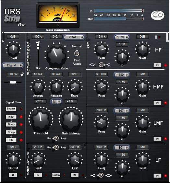Image resolution: width=170 pixels, height=183 pixels.
Task: Click the filter Listen button
Action: (x=56, y=175)
